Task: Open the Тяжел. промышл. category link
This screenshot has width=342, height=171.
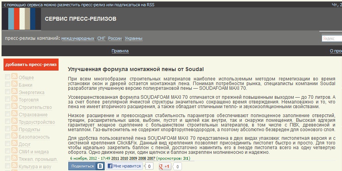Action: (x=38, y=159)
